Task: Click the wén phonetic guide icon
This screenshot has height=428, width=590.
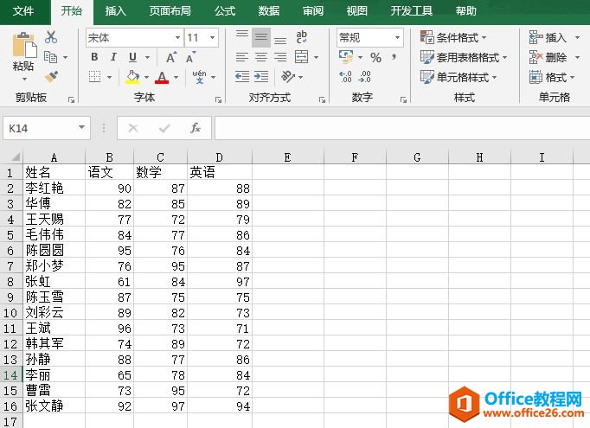Action: (200, 77)
